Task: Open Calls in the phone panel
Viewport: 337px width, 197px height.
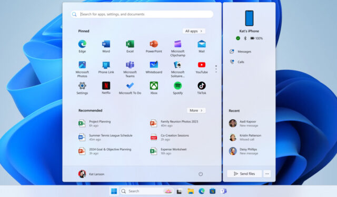Action: [237, 62]
